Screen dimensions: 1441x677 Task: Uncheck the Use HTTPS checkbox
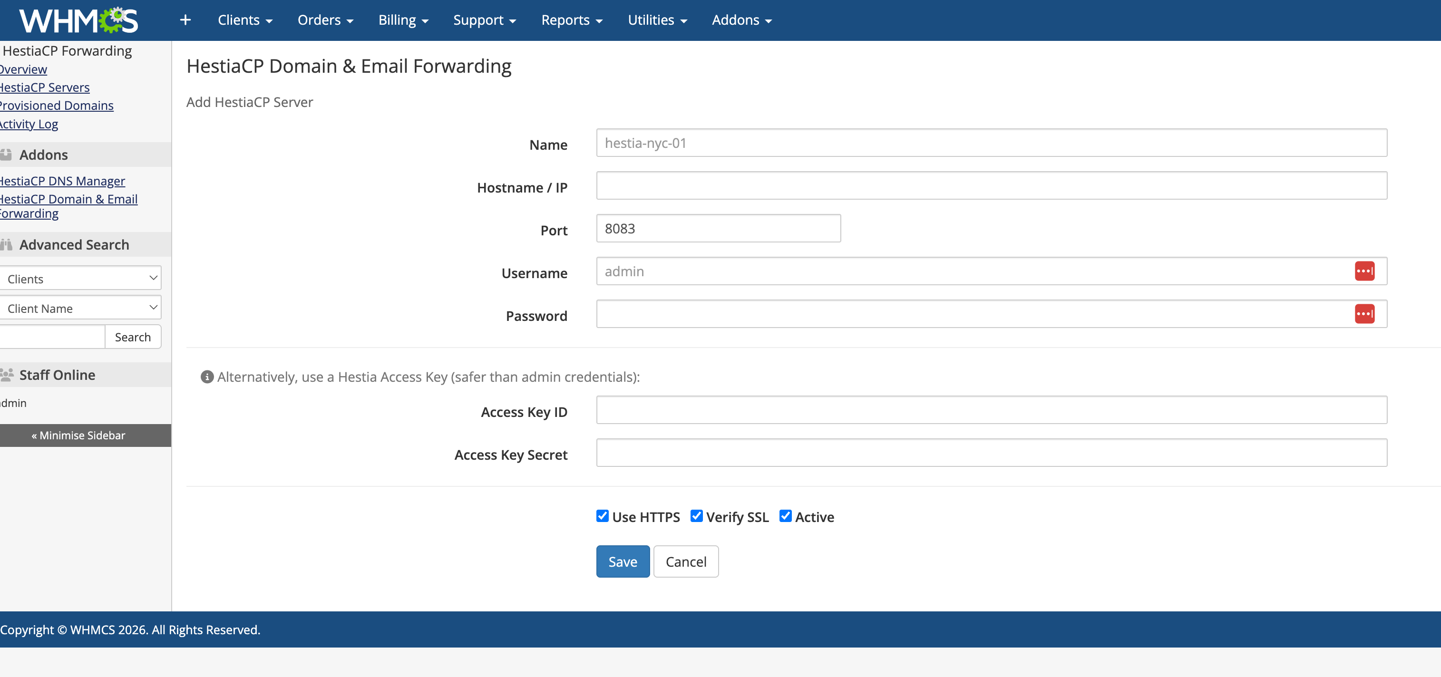point(602,515)
